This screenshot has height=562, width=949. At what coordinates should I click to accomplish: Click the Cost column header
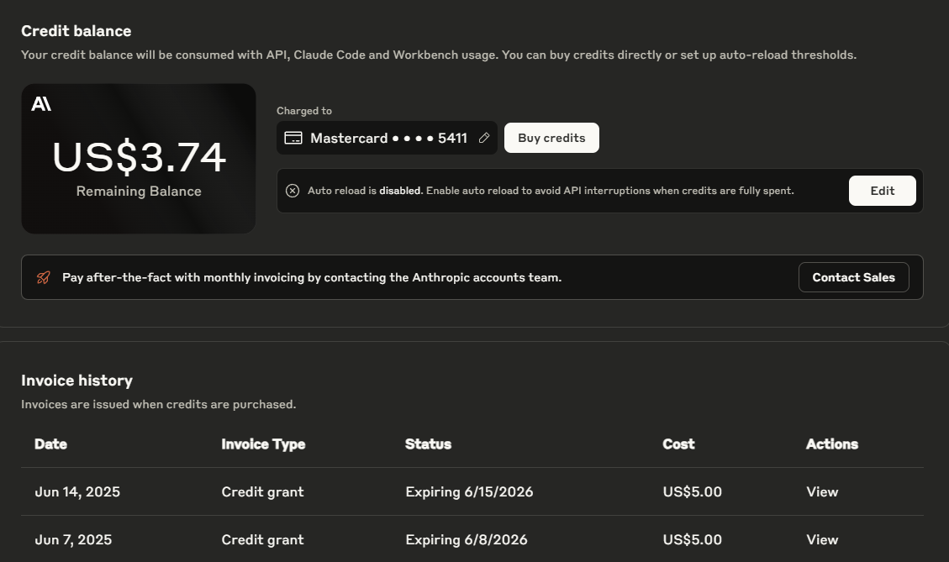[678, 444]
